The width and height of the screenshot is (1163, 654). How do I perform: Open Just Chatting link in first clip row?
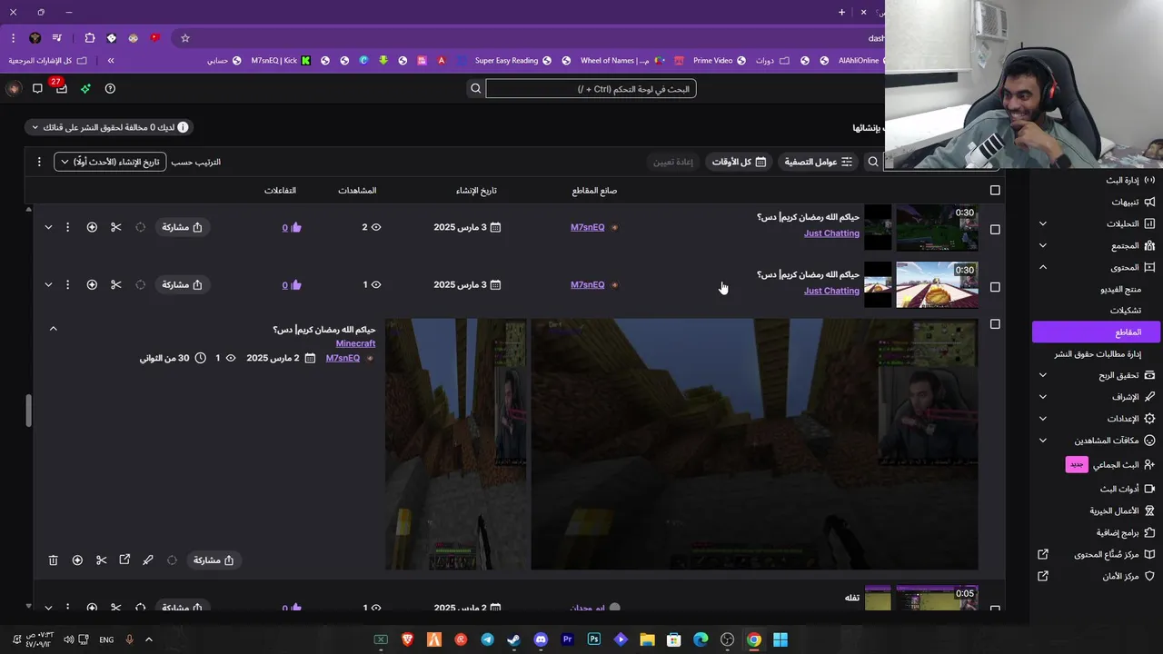tap(831, 233)
